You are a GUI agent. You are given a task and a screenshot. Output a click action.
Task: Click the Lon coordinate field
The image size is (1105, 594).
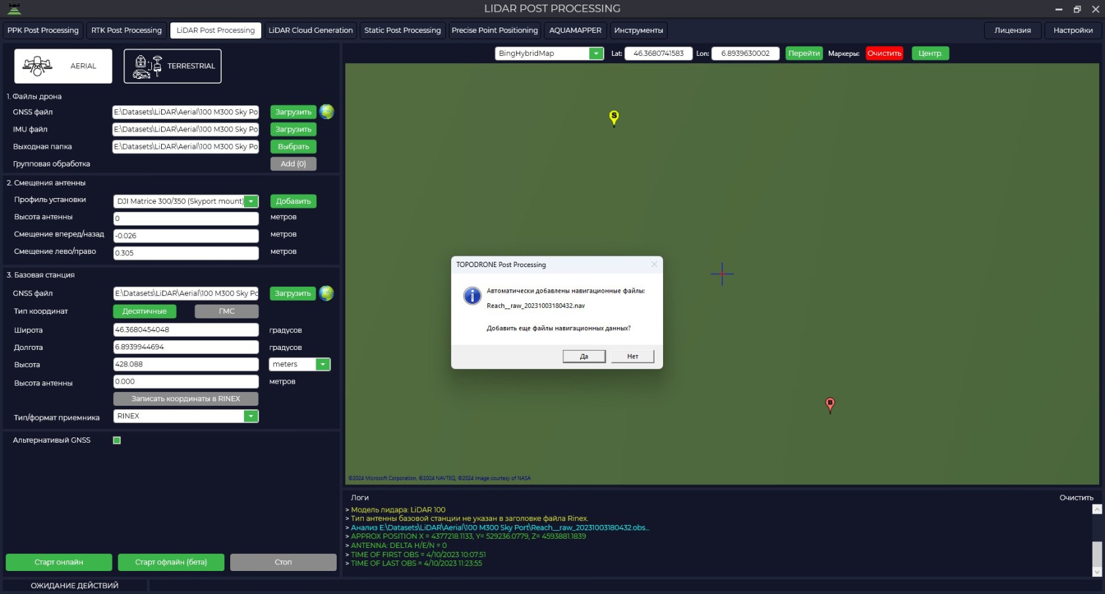pos(745,53)
